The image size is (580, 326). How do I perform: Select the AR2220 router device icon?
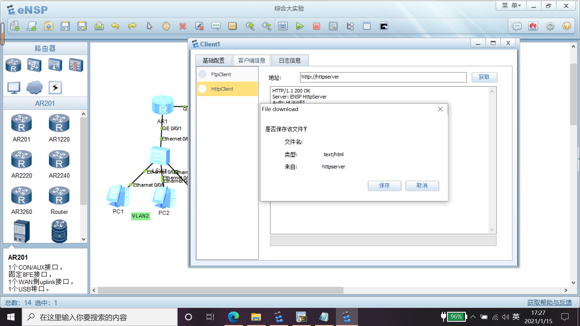pyautogui.click(x=21, y=160)
